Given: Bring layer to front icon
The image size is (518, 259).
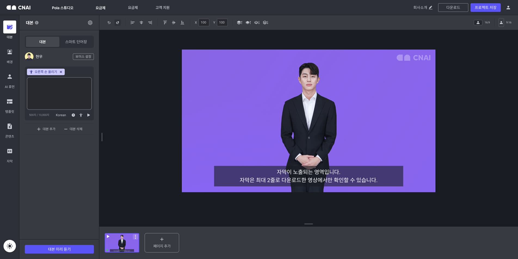Looking at the screenshot, I should coord(239,23).
